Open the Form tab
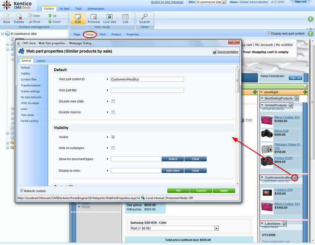The width and height of the screenshot is (315, 245). pos(102,35)
